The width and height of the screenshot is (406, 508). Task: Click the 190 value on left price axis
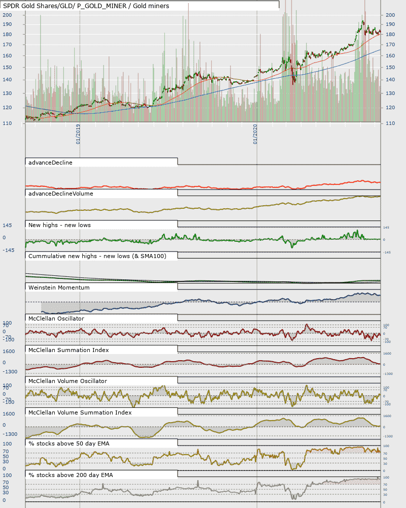pyautogui.click(x=7, y=24)
